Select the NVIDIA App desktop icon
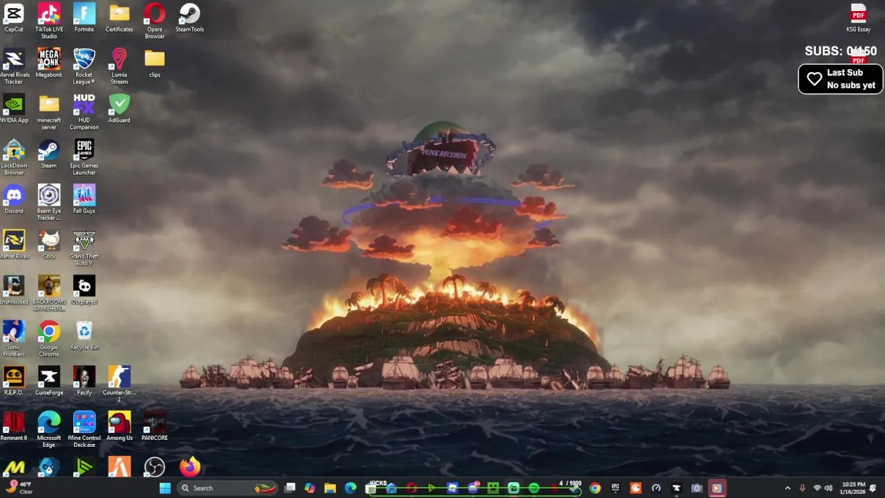The width and height of the screenshot is (885, 498). coord(14,109)
